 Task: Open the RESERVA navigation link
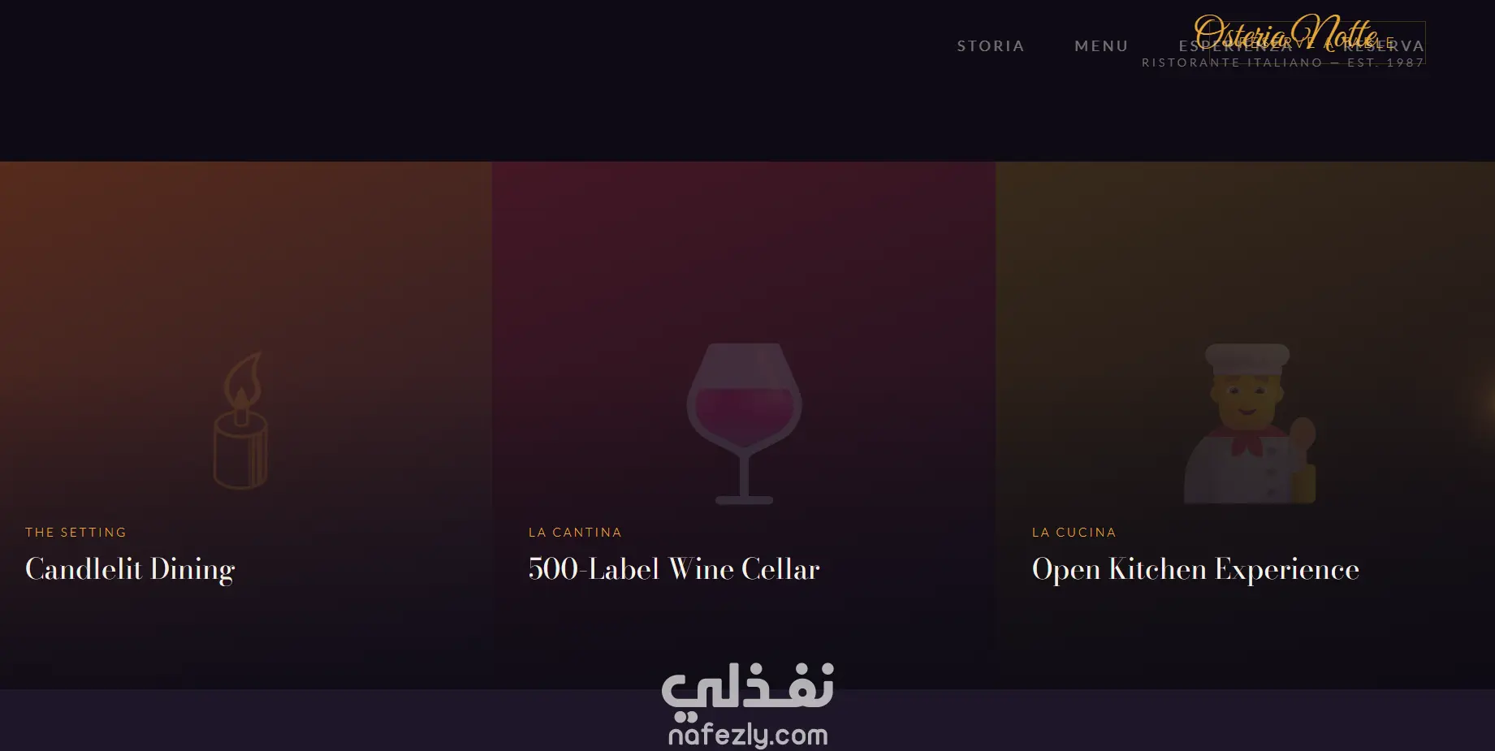click(1383, 46)
